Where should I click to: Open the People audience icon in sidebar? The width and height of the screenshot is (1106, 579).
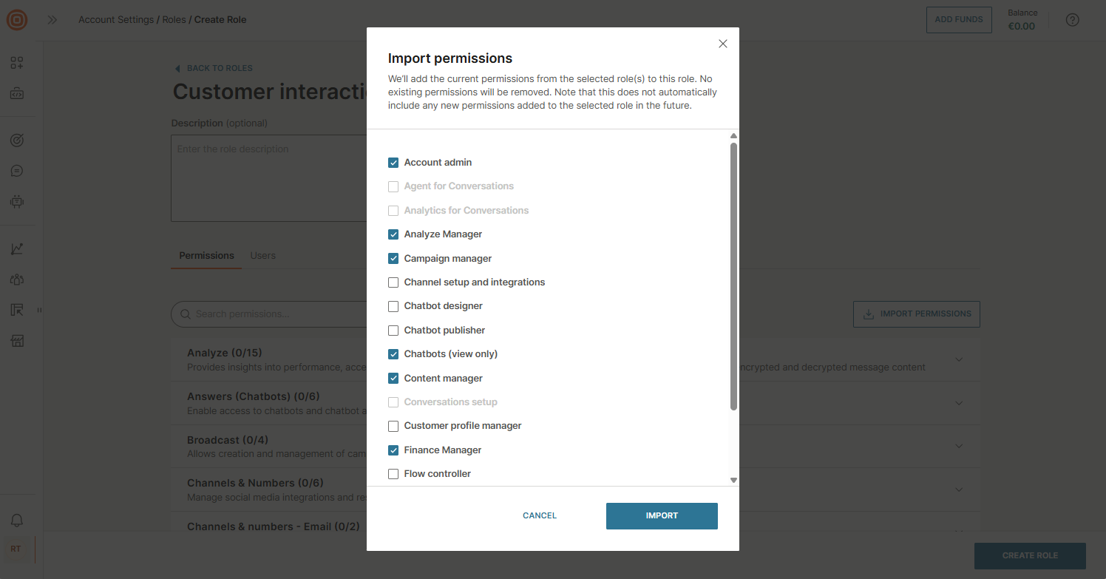[16, 280]
